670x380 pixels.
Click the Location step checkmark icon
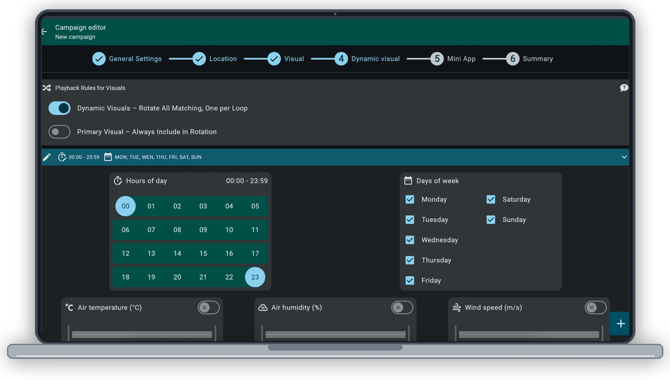pyautogui.click(x=199, y=59)
